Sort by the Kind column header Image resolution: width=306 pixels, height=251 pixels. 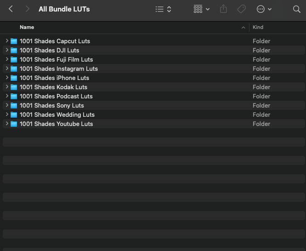[258, 28]
